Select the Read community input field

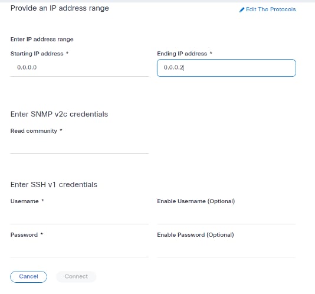[x=80, y=145]
